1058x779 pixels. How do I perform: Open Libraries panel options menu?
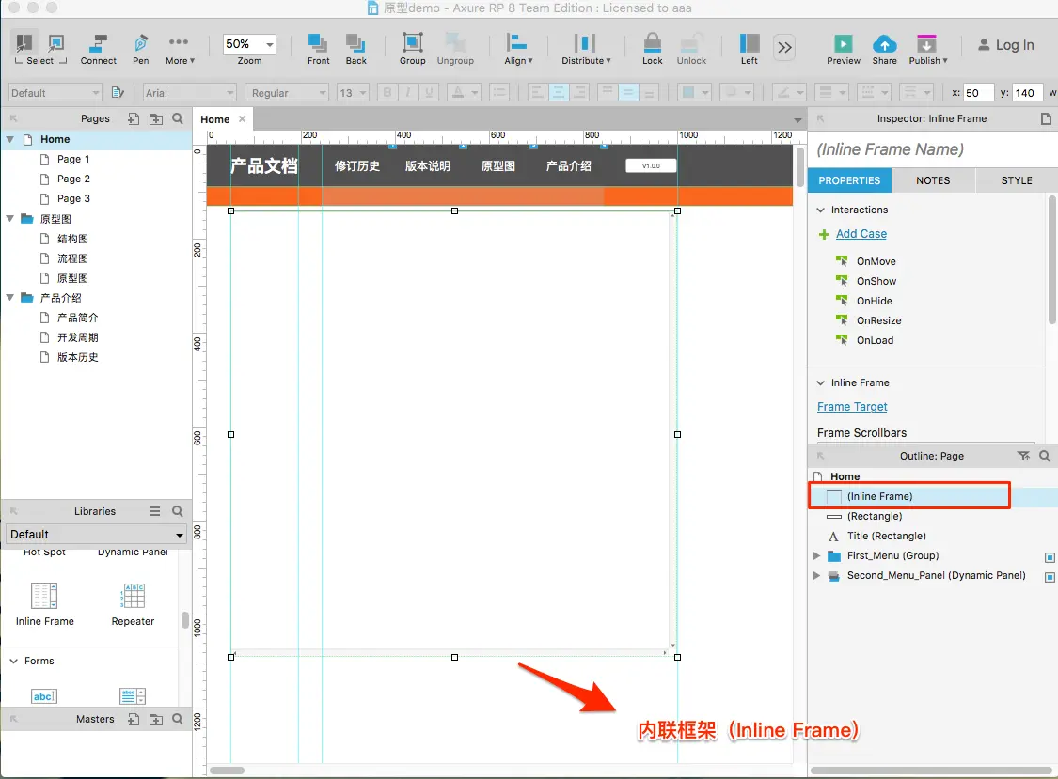coord(155,511)
